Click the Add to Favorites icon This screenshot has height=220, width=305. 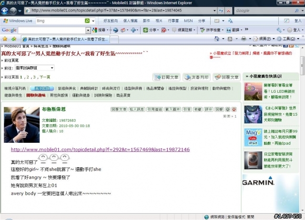click(x=14, y=39)
